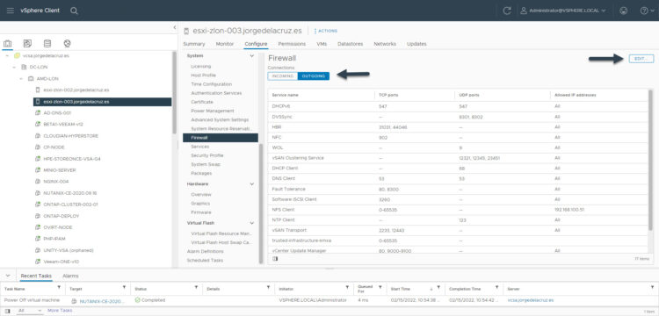Click the BETA1-VEEAM-v12 VM icon
Image resolution: width=659 pixels, height=316 pixels.
tap(38, 125)
